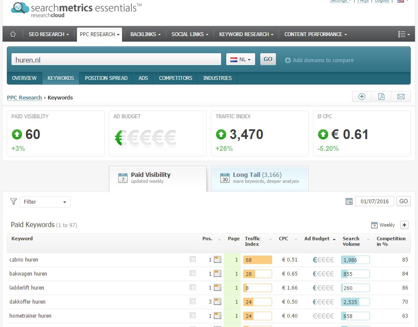Sort by the Pos. column header
Viewport: 418px width, 327px height.
[x=208, y=239]
